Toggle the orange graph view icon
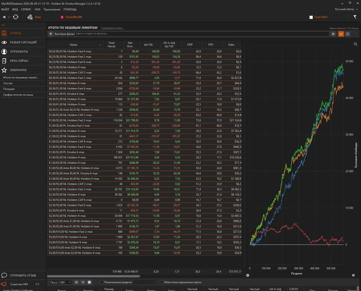Viewport: 361px width, 291px height. [x=341, y=34]
